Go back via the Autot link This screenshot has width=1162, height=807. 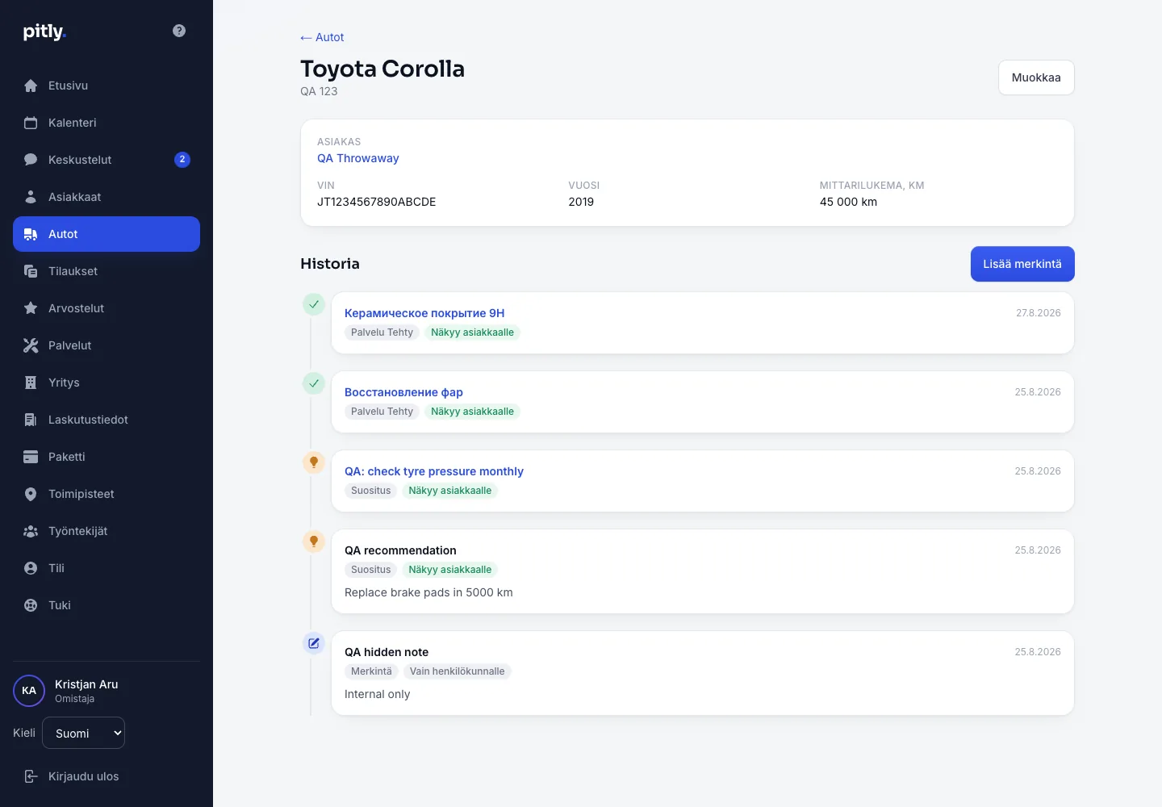click(322, 37)
